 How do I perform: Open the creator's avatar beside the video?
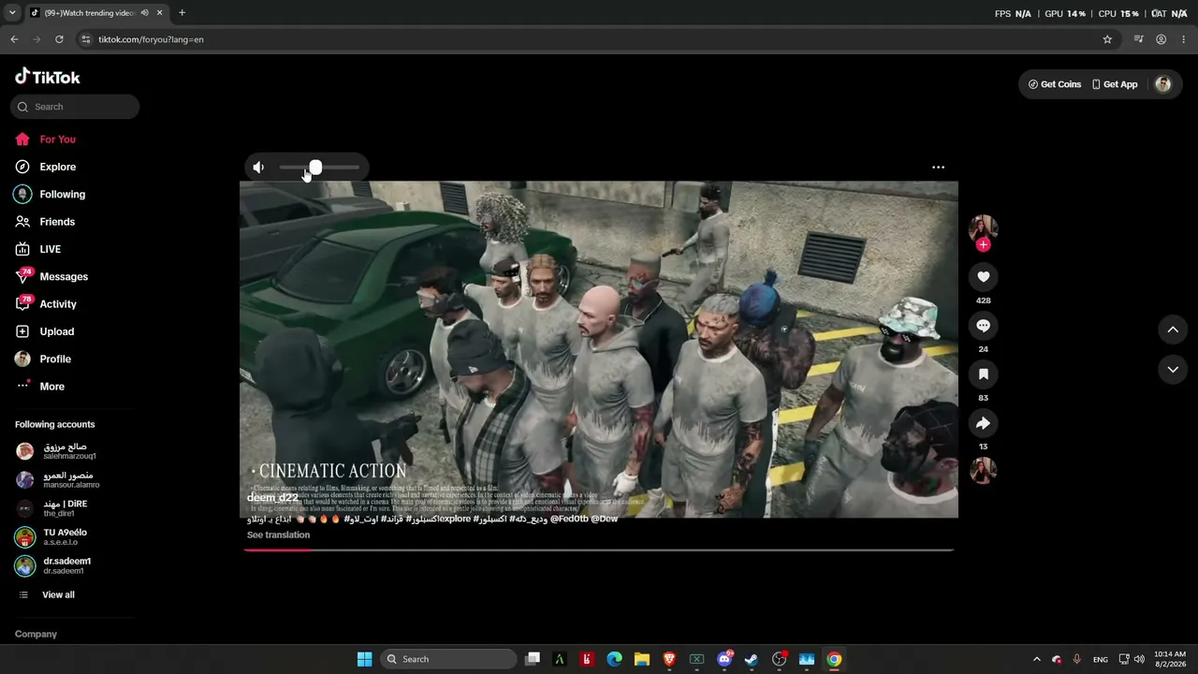click(983, 227)
